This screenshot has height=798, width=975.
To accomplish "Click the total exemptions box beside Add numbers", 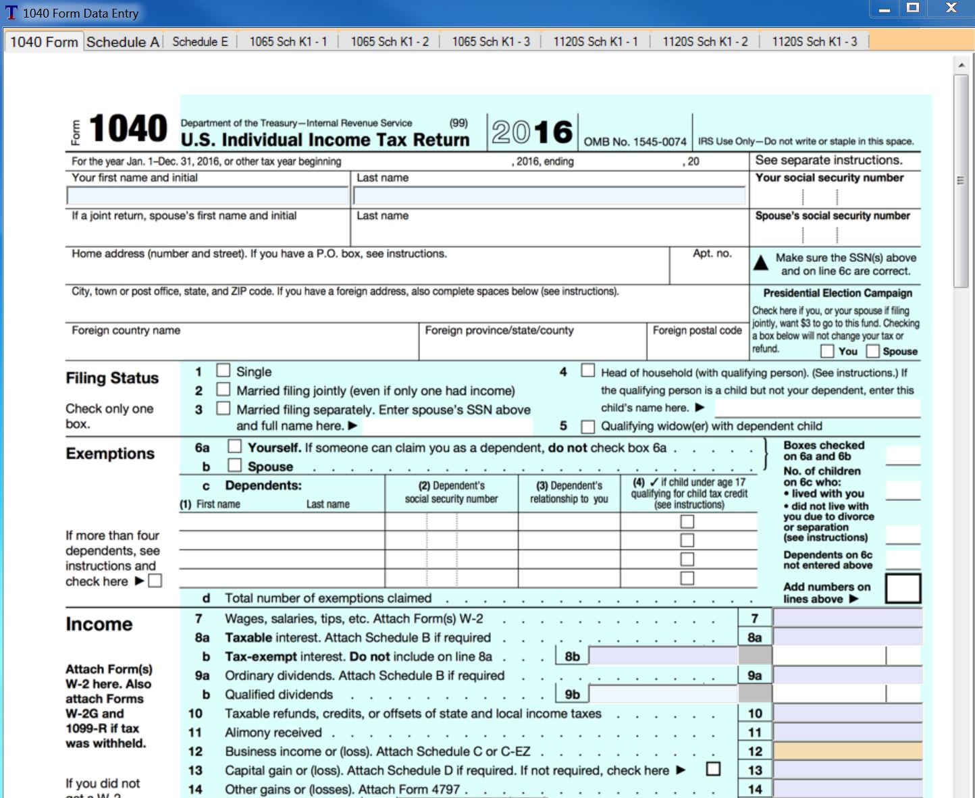I will point(903,588).
